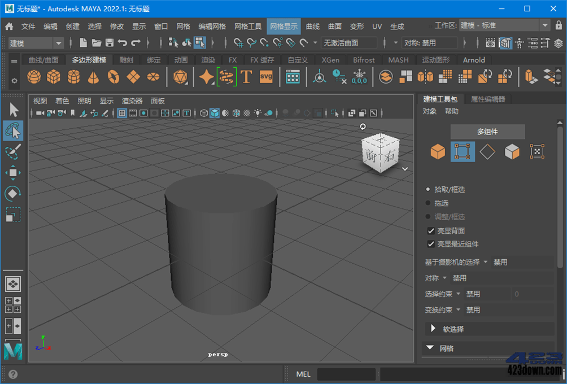The height and width of the screenshot is (384, 567).
Task: Enter vertex mode in the Modeling Toolkit
Action: 463,151
